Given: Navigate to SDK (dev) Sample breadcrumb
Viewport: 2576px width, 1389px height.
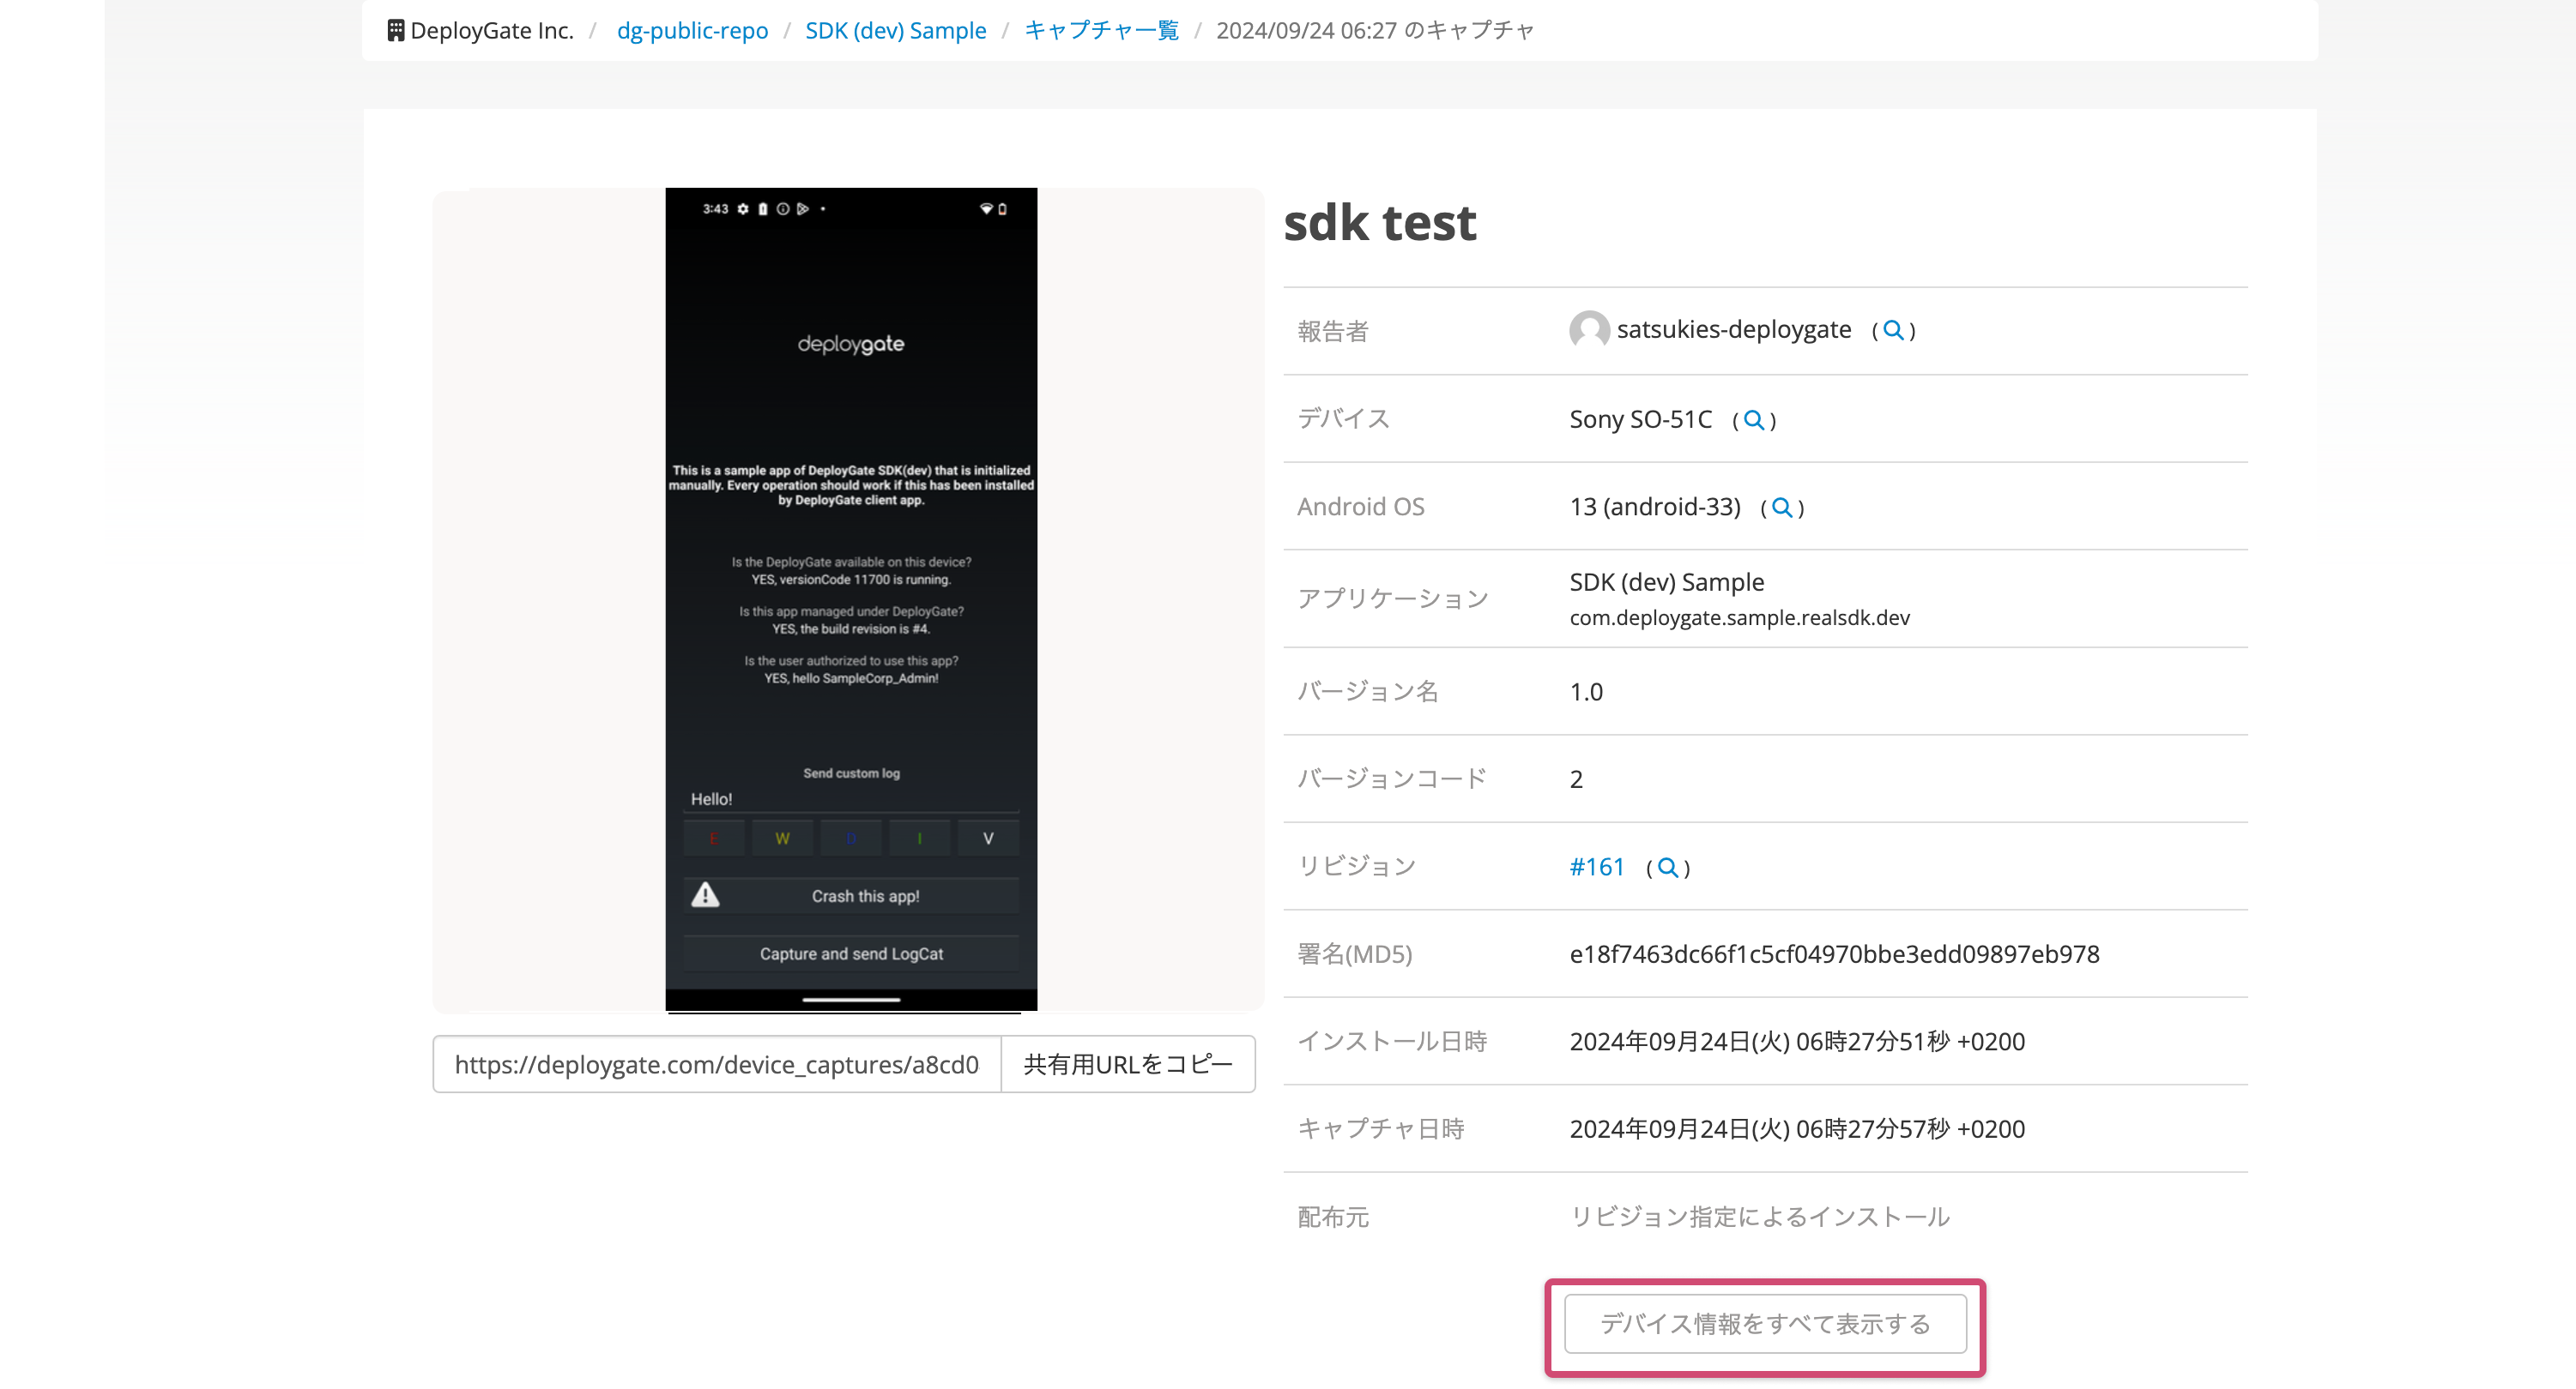Looking at the screenshot, I should pyautogui.click(x=895, y=30).
